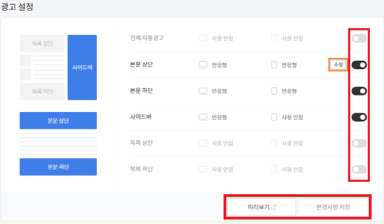Open 미리보기 preview
The image size is (384, 224).
click(x=262, y=207)
